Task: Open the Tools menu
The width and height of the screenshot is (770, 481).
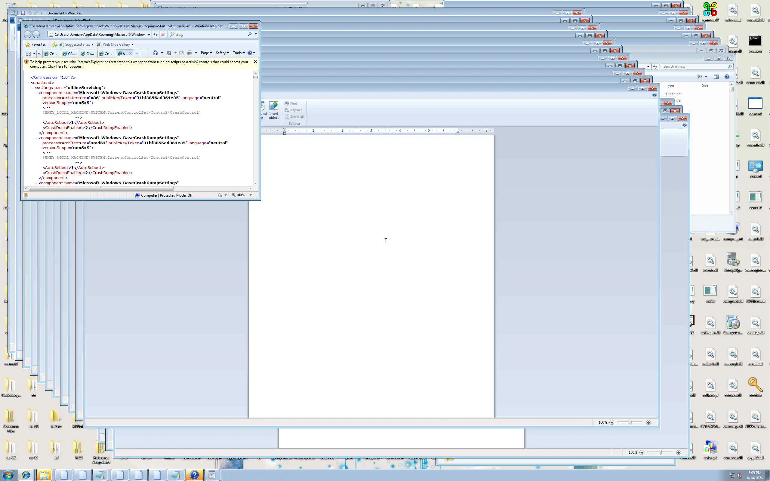Action: (x=238, y=53)
